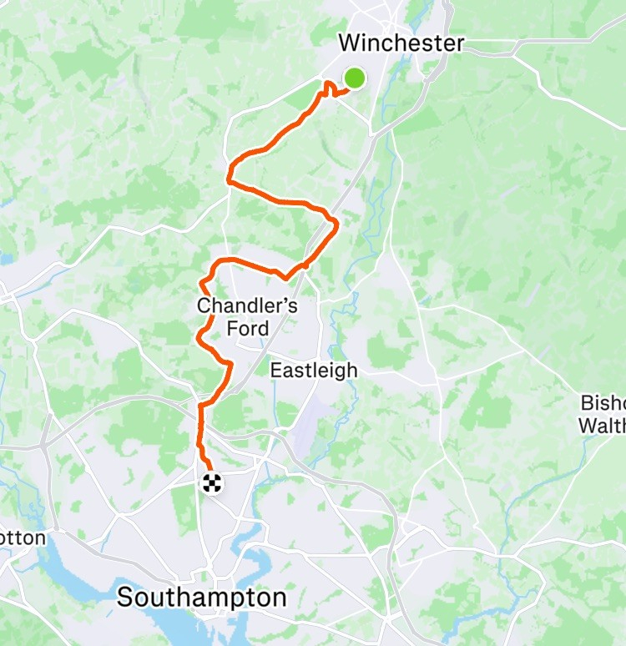Select the Winchester city label
The height and width of the screenshot is (646, 626).
click(x=401, y=43)
